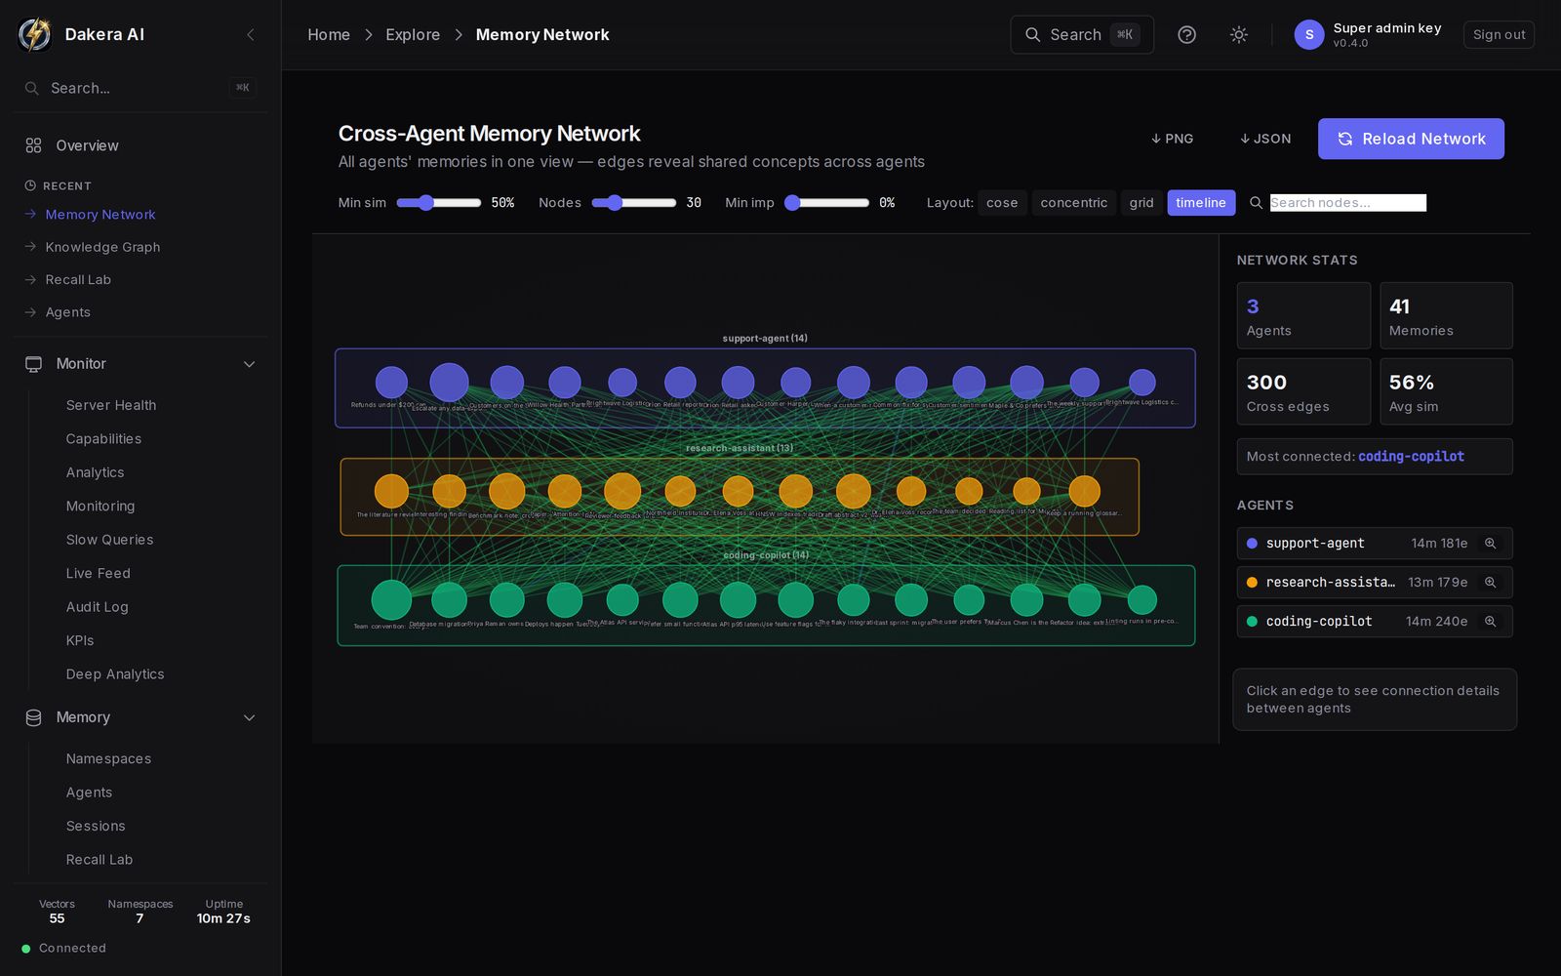Collapse the sidebar with the chevron icon
The height and width of the screenshot is (976, 1561).
pyautogui.click(x=251, y=34)
